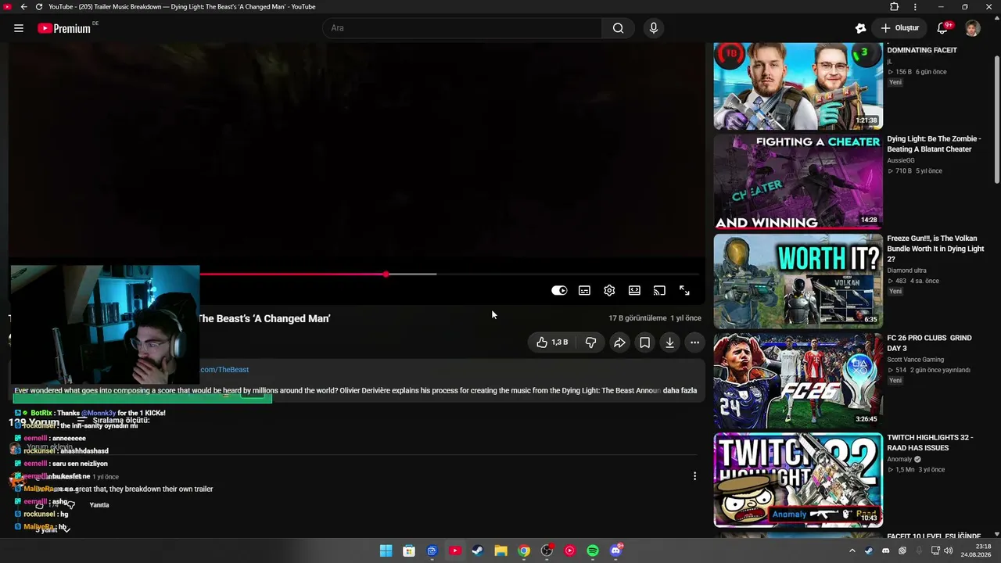This screenshot has height=563, width=1001.
Task: Expand description with 'daha fazla'
Action: (x=680, y=391)
